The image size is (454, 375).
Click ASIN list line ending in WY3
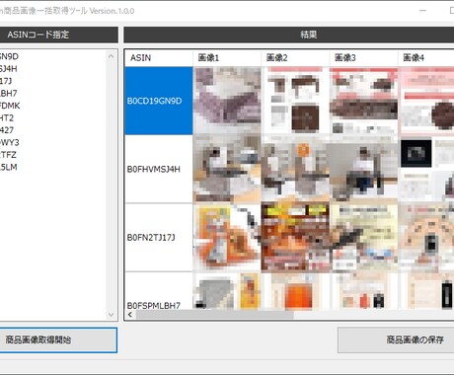coord(10,142)
